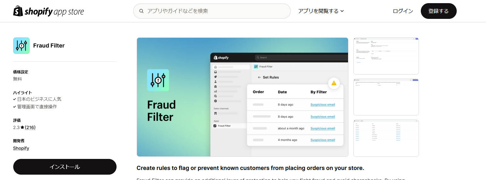Viewport: 486px width, 180px height.
Task: Click the ハイライト label
Action: [23, 93]
